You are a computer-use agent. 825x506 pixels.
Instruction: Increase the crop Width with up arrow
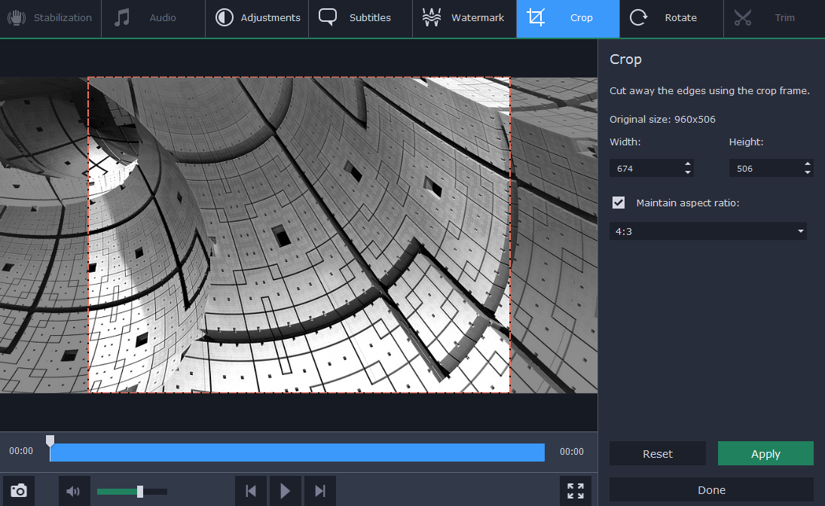tap(687, 164)
